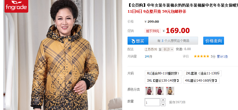Image resolution: width=238 pixels, height=110 pixels.
Task: Click the quantity input field
Action: pos(152,102)
